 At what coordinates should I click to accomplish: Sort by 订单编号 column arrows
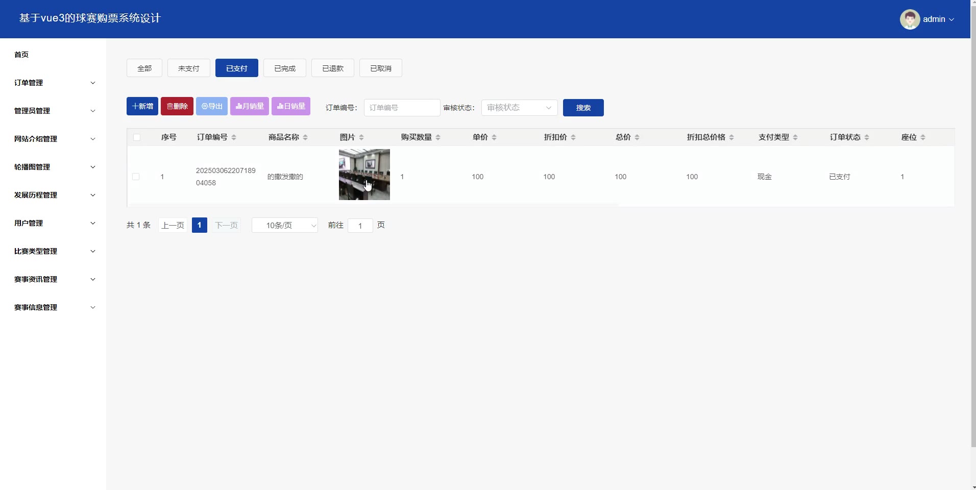pos(234,137)
